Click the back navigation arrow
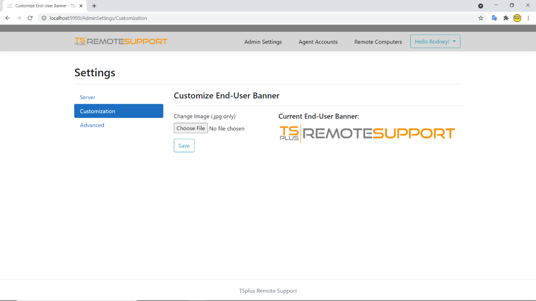Image resolution: width=536 pixels, height=301 pixels. [x=8, y=18]
